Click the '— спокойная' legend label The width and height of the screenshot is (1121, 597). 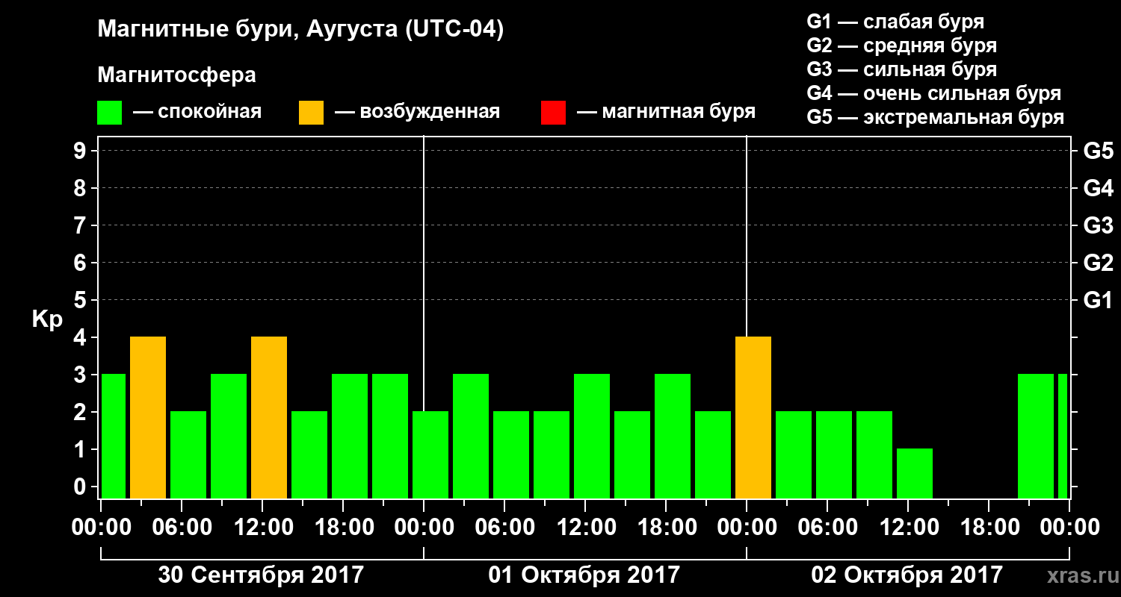point(197,112)
